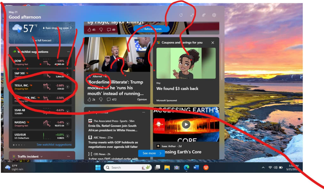This screenshot has width=324, height=194.
Task: Close the Coupons and savings card
Action: (213, 42)
